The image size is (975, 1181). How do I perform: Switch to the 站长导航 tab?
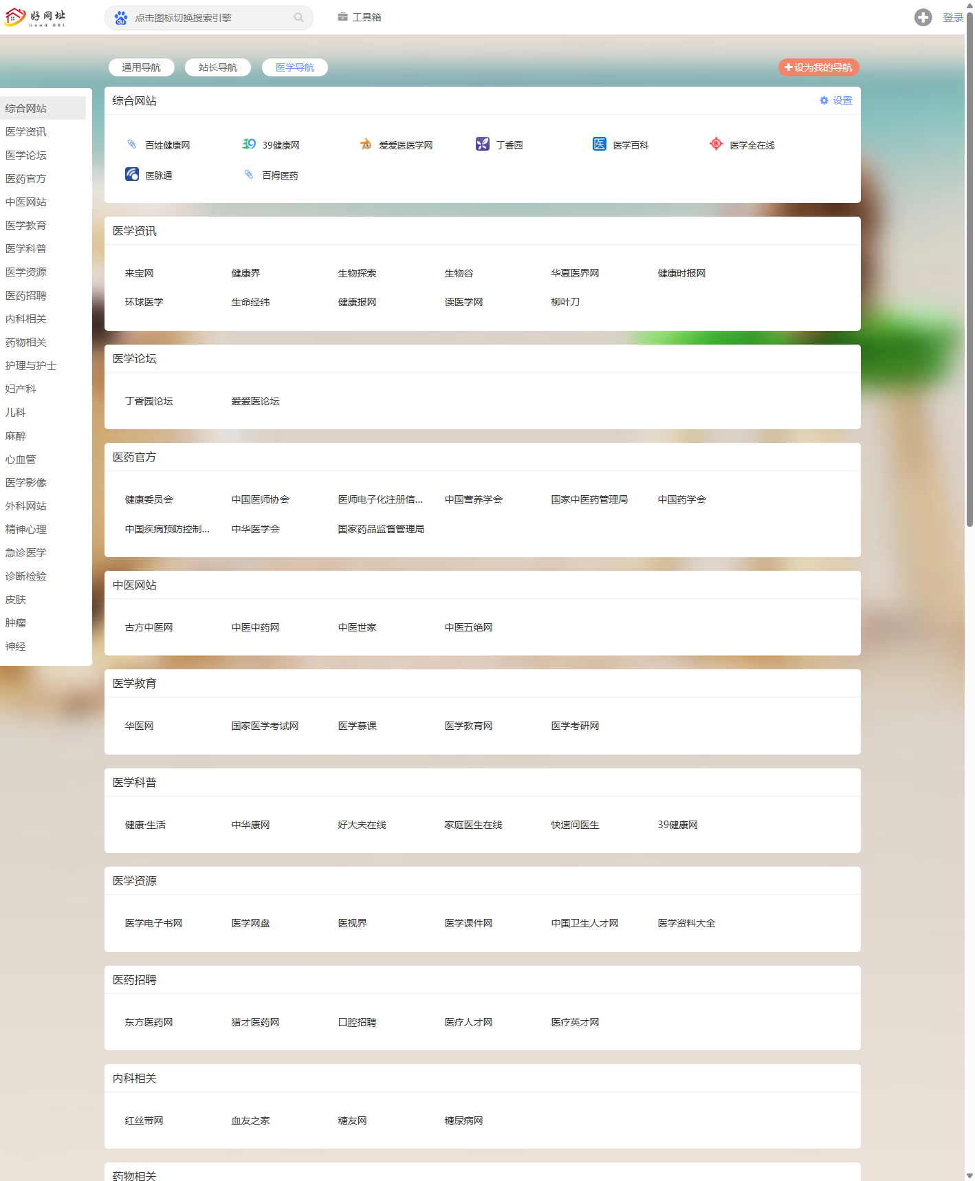(x=218, y=67)
